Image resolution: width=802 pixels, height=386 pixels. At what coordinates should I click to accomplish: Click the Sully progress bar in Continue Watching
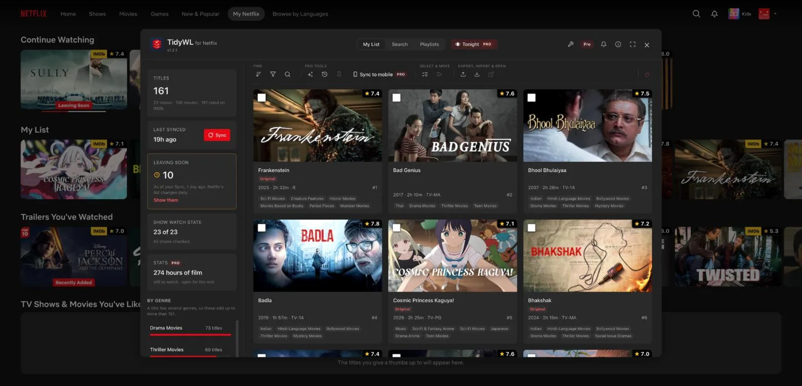74,111
